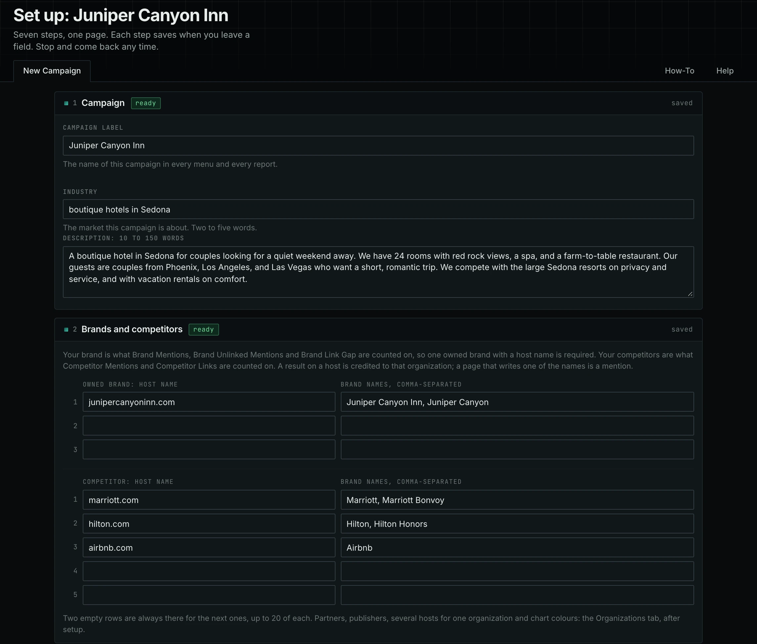This screenshot has width=757, height=644.
Task: Edit the Hilton, Hilton Honors names field
Action: (517, 524)
